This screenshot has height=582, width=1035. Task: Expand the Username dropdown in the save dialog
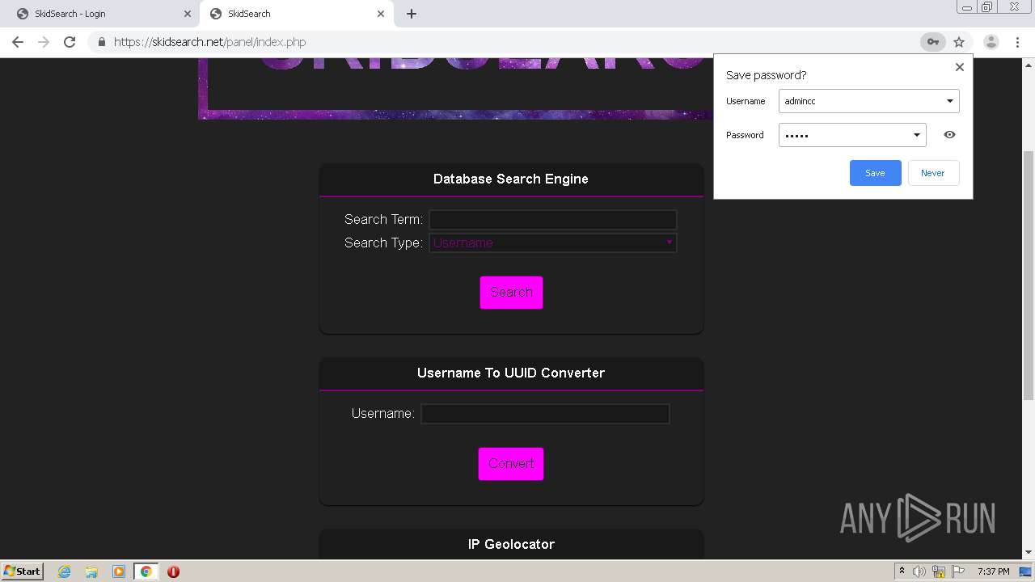[x=950, y=101]
